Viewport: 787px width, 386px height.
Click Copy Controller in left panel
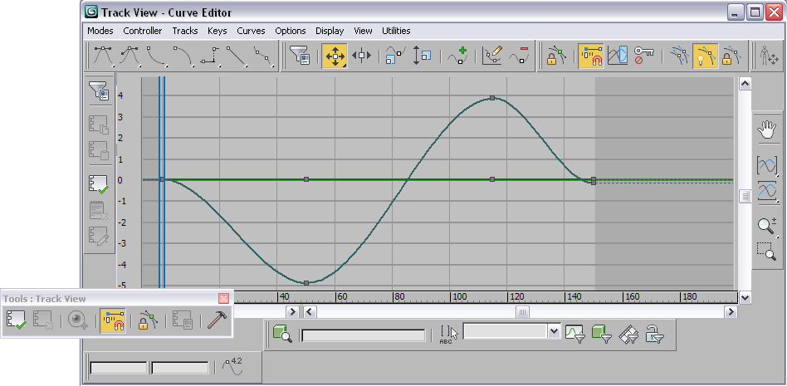[99, 125]
